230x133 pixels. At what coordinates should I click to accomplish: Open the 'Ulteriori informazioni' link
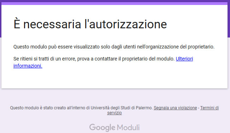(184, 59)
